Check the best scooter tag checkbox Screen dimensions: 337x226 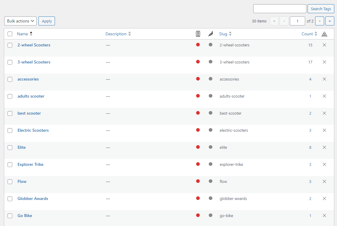pyautogui.click(x=10, y=113)
